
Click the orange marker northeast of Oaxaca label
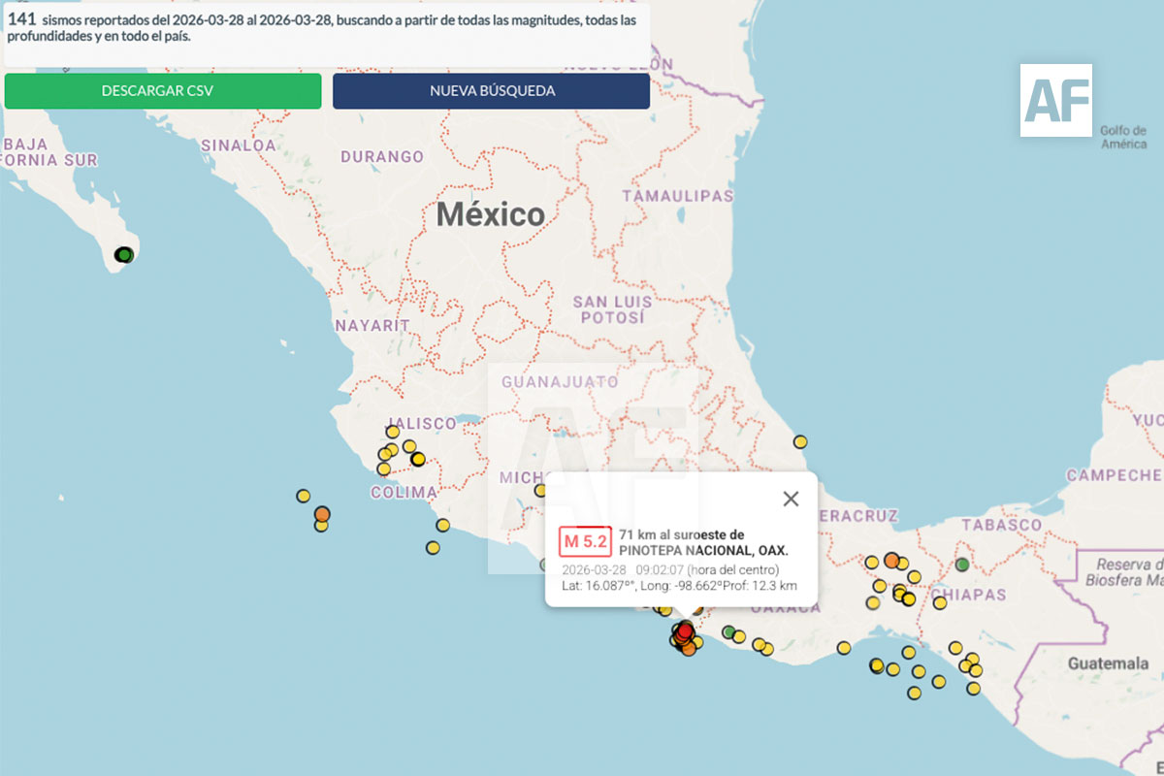point(891,560)
